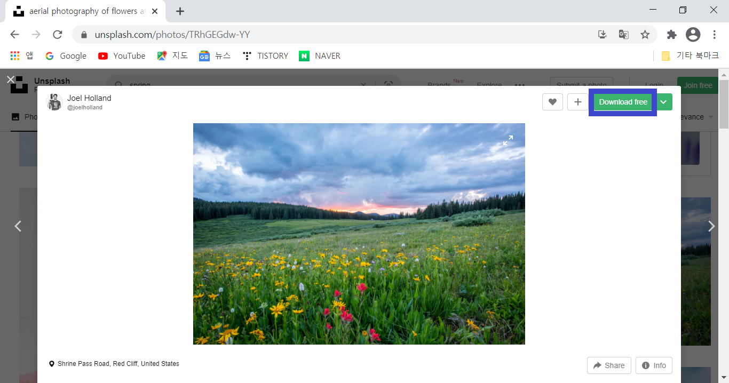Open the 기타 북마크 folder
This screenshot has width=729, height=383.
click(690, 55)
